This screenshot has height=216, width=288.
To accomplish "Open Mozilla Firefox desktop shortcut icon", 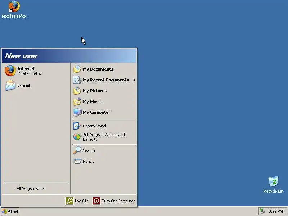I will pyautogui.click(x=14, y=6).
